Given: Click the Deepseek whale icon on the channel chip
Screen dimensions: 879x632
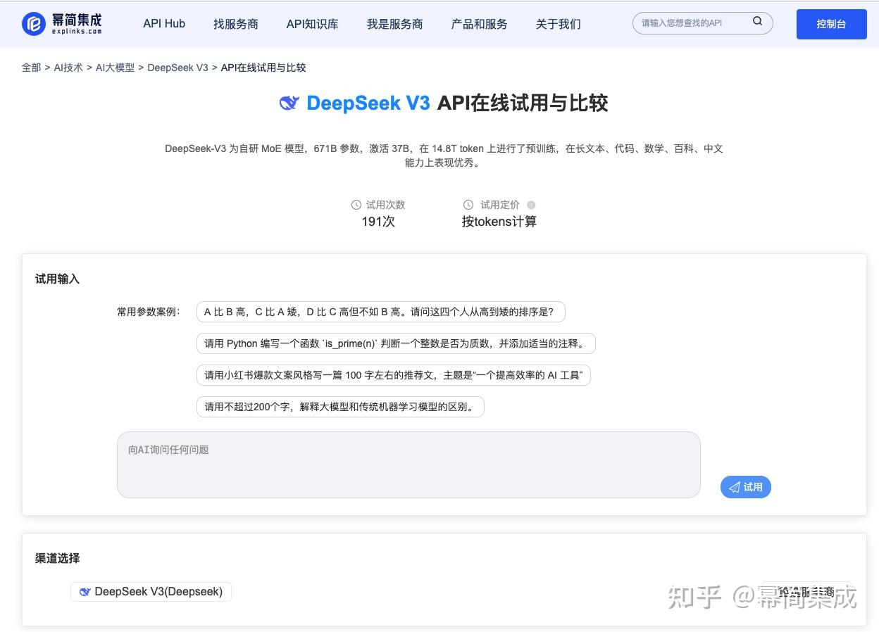Looking at the screenshot, I should [85, 591].
